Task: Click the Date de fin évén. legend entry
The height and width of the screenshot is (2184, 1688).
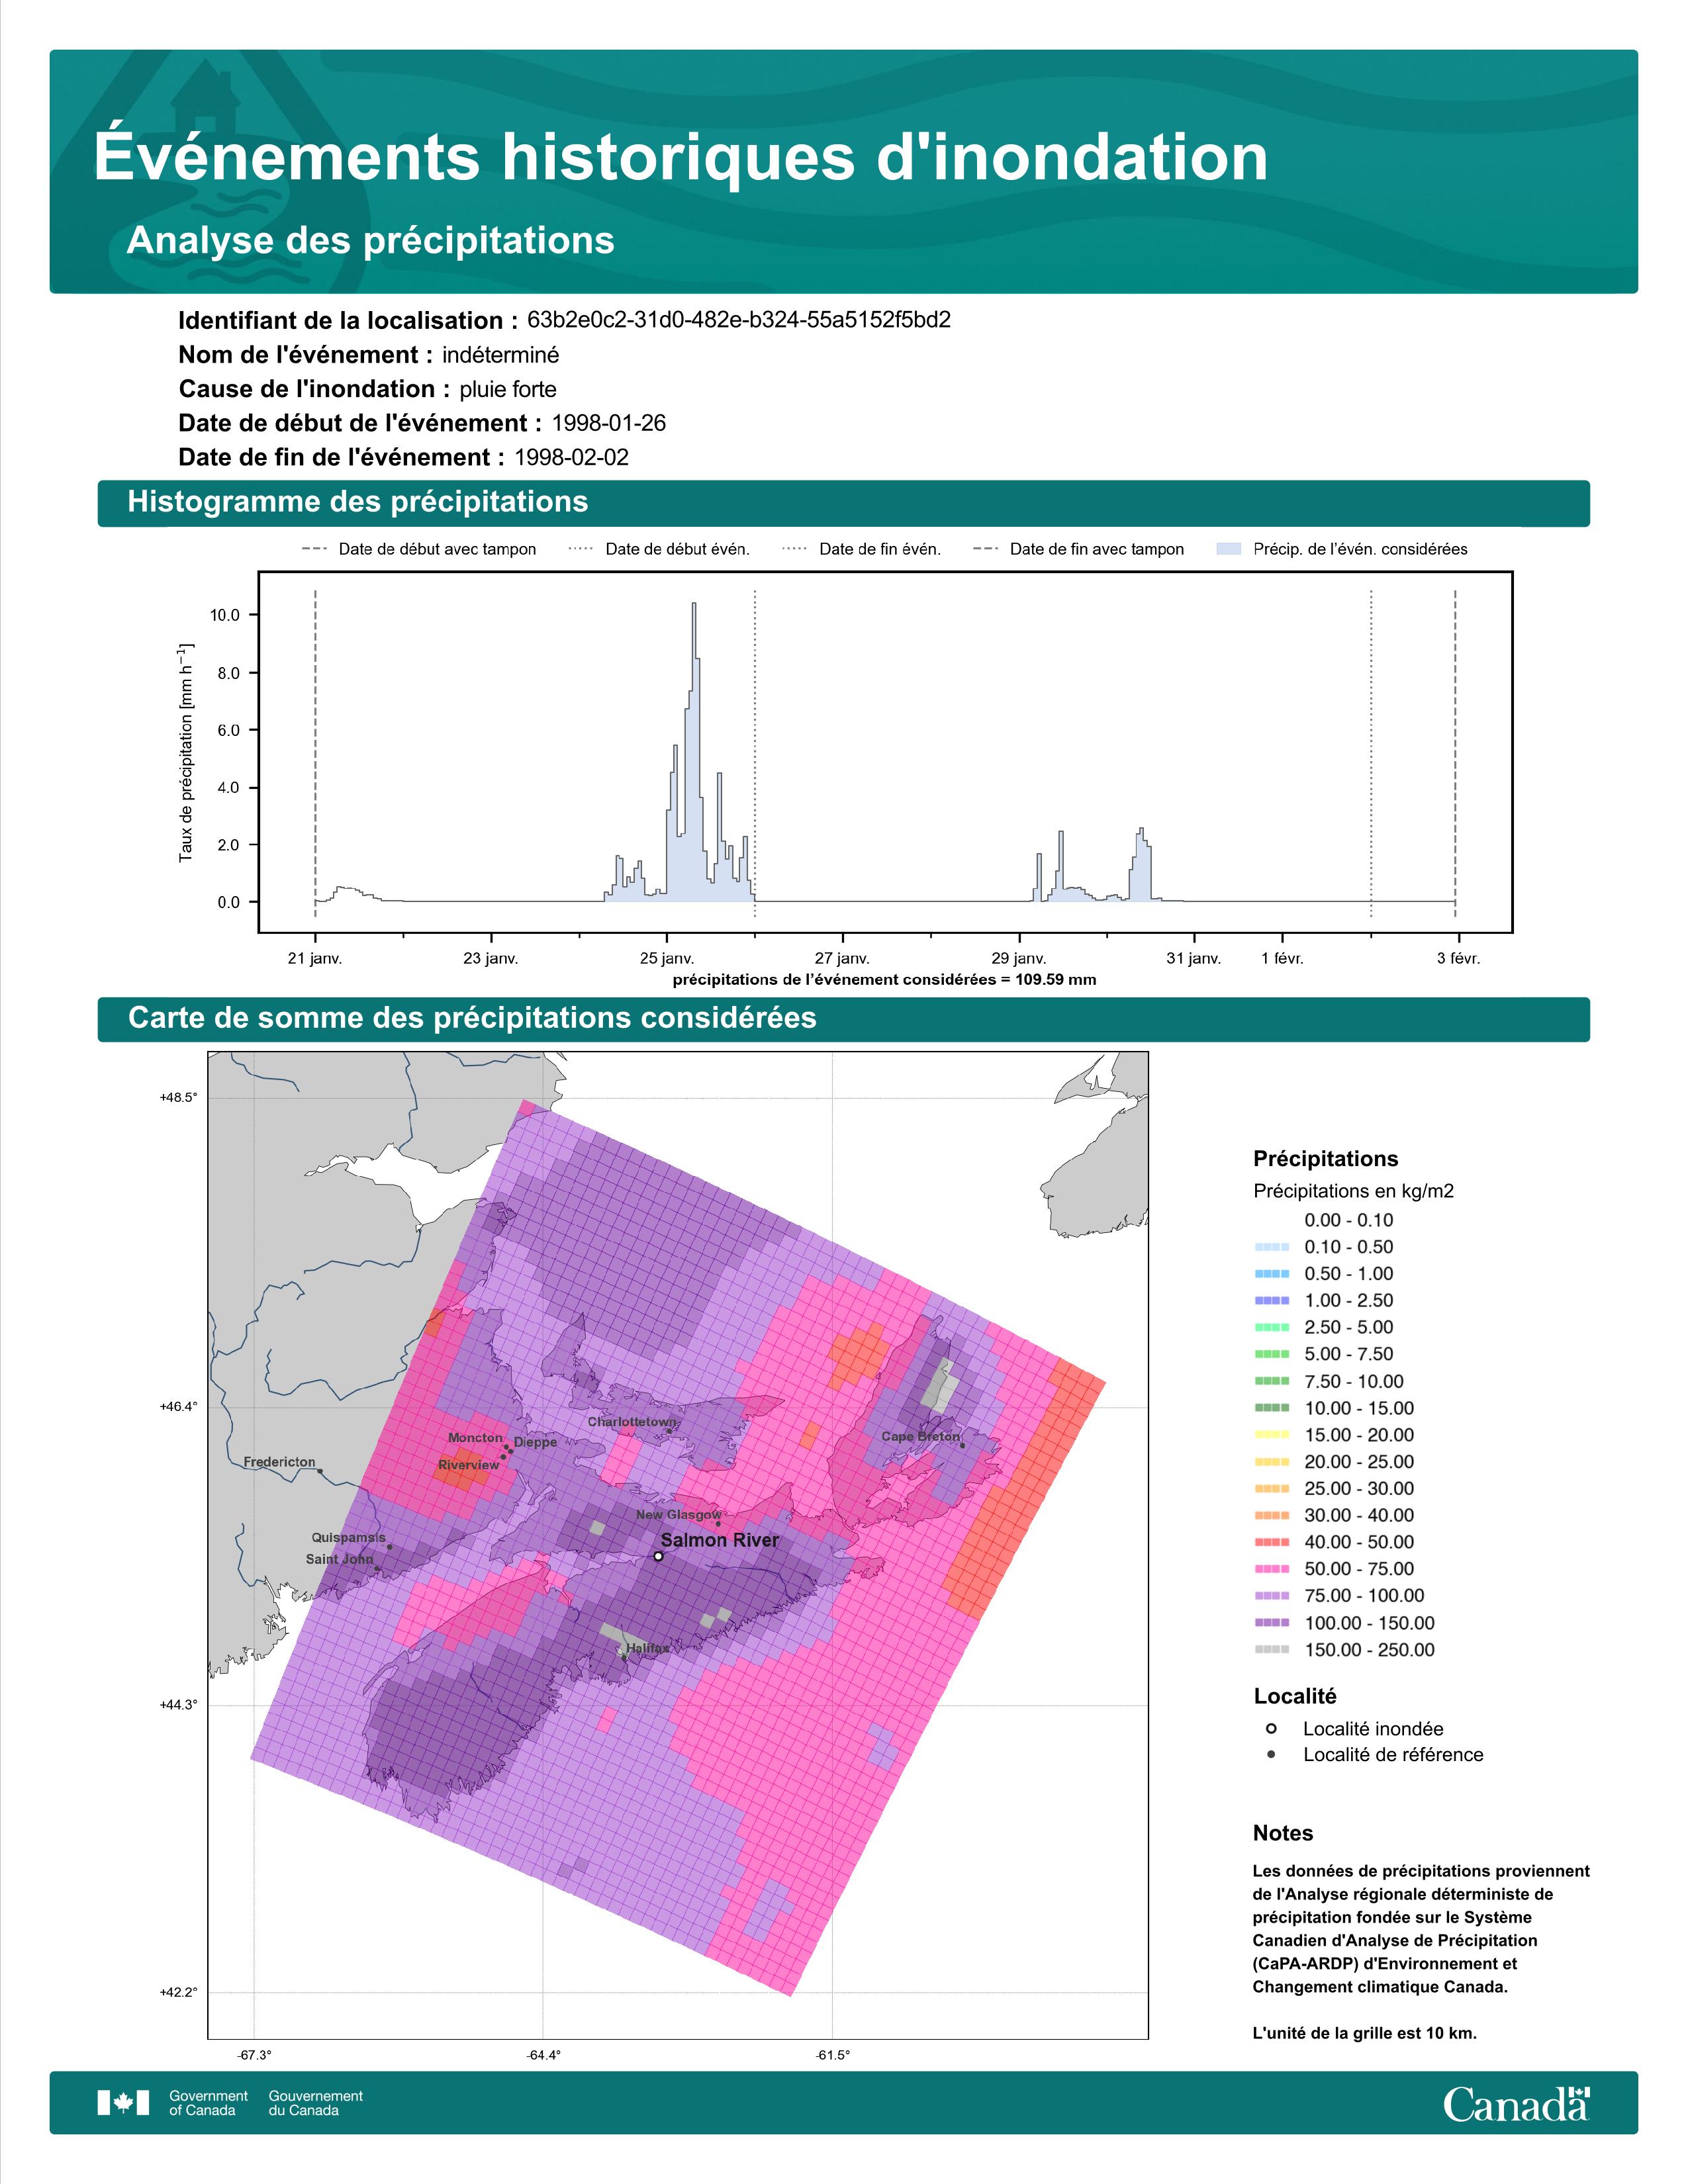Action: pyautogui.click(x=861, y=549)
